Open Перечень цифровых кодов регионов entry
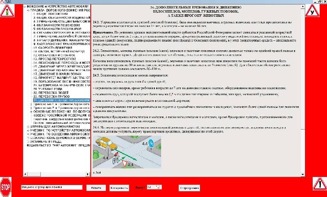The width and height of the screenshot is (327, 197). pyautogui.click(x=62, y=119)
